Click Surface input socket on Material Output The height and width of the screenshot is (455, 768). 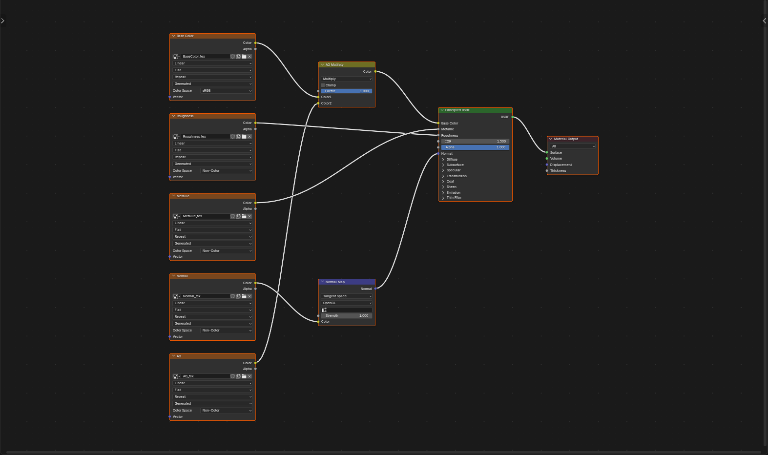point(547,153)
